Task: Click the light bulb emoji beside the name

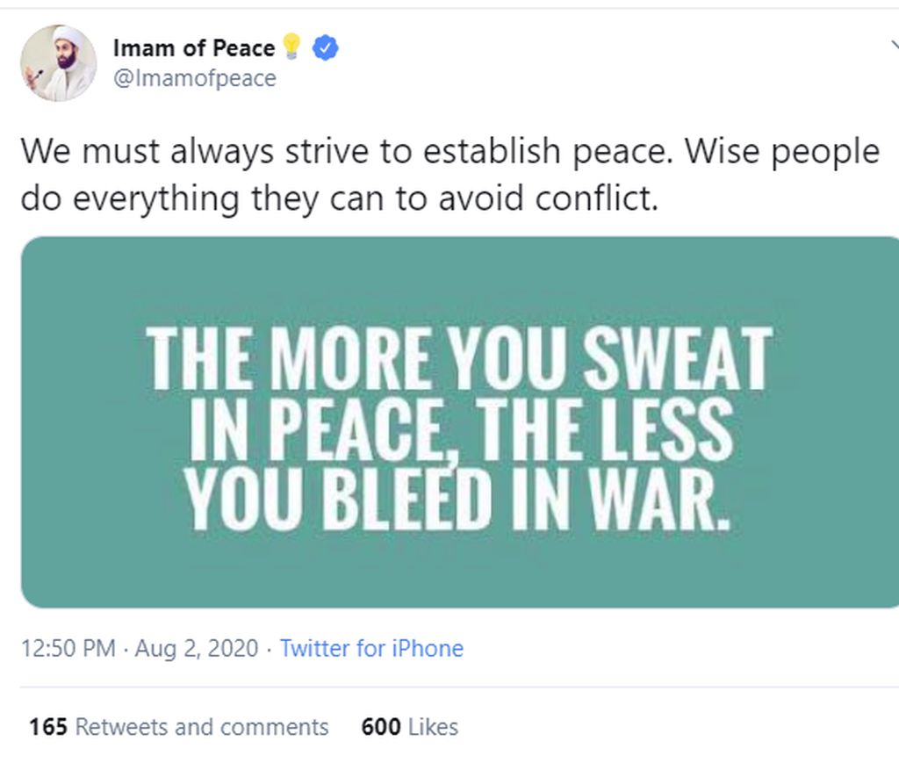Action: click(292, 47)
